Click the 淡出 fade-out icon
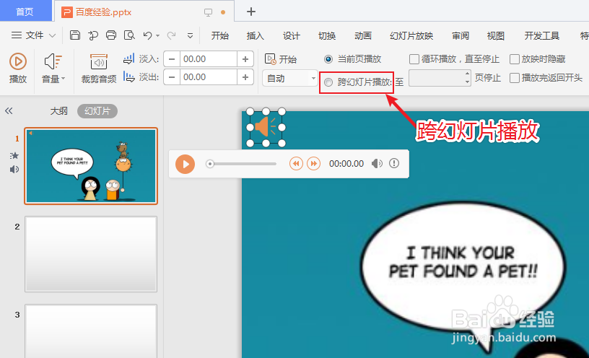The width and height of the screenshot is (589, 358). (128, 77)
